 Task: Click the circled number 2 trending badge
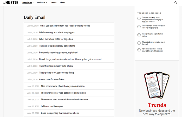point(139,27)
